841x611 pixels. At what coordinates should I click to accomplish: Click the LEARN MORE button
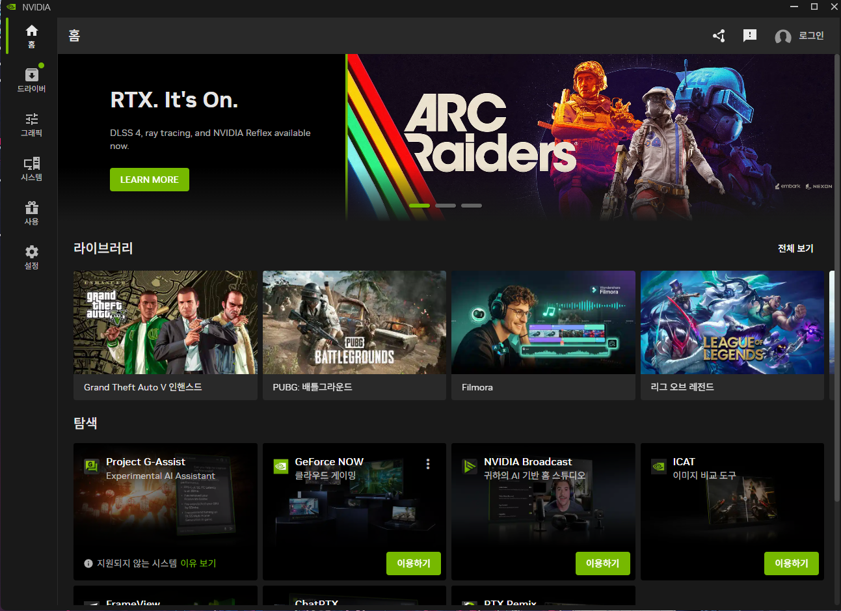(150, 180)
